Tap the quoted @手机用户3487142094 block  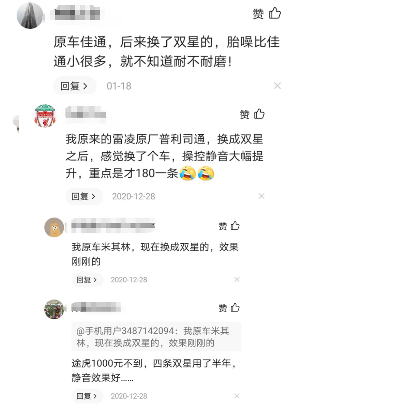click(x=156, y=336)
